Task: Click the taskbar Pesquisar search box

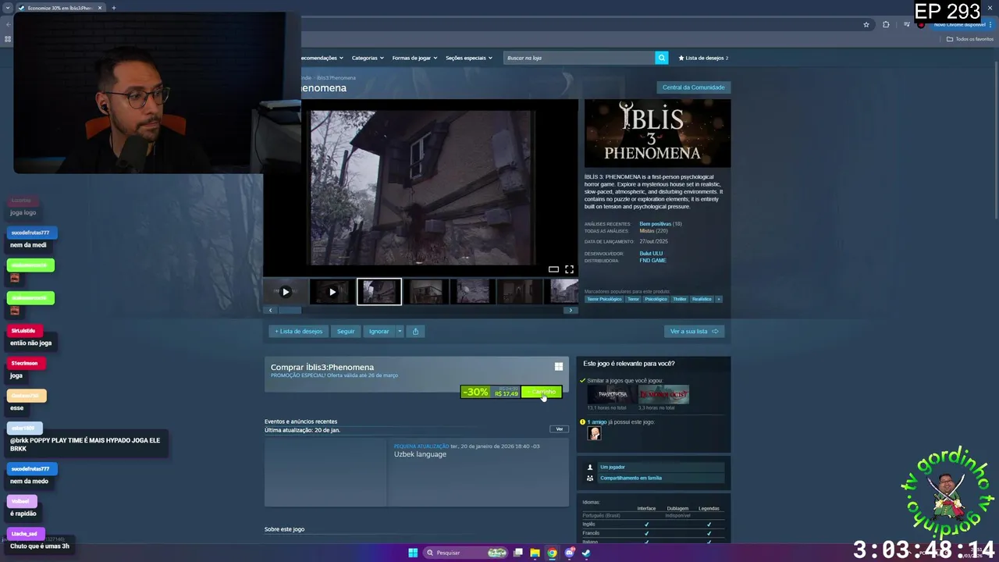Action: coord(466,553)
